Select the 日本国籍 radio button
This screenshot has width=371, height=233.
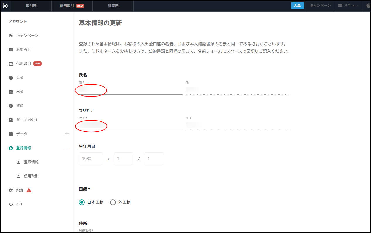(82, 202)
